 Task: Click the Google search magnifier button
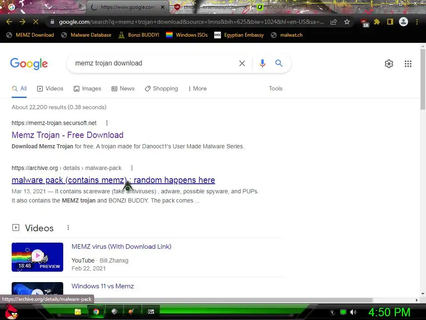(279, 63)
